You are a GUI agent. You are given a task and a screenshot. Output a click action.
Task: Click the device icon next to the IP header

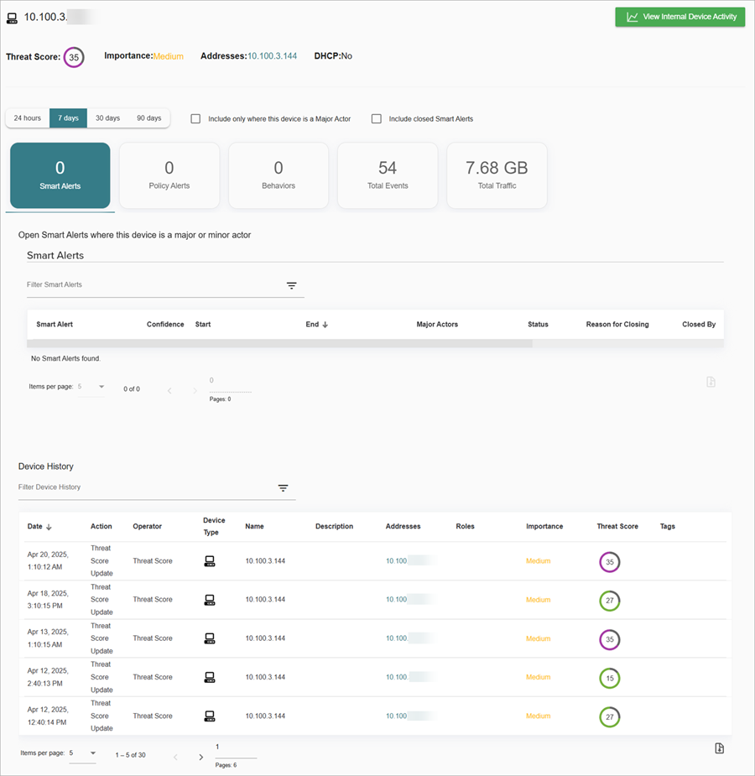12,16
